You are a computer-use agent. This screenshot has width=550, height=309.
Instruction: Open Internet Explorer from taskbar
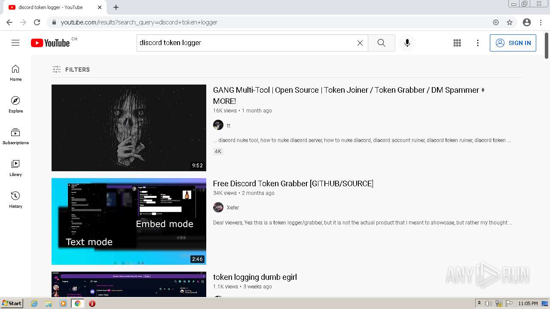tap(34, 303)
